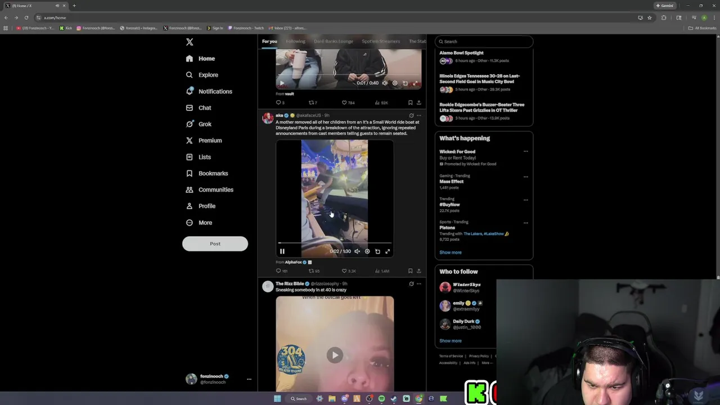Image resolution: width=720 pixels, height=405 pixels.
Task: Unmute the Disneyland video
Action: click(x=357, y=251)
